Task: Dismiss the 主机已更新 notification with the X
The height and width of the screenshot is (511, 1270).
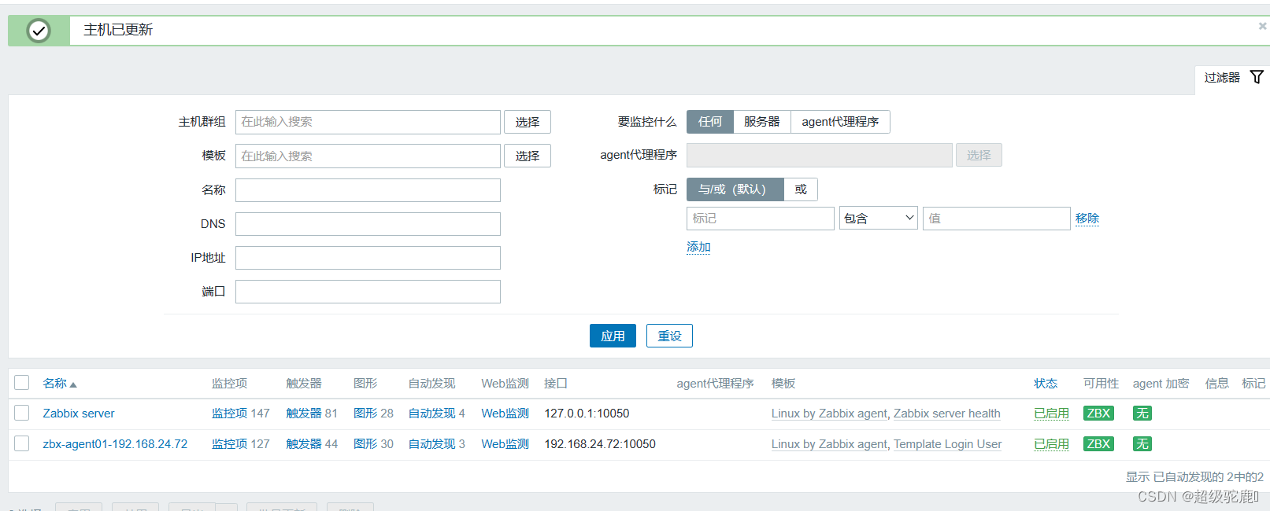Action: (1262, 26)
